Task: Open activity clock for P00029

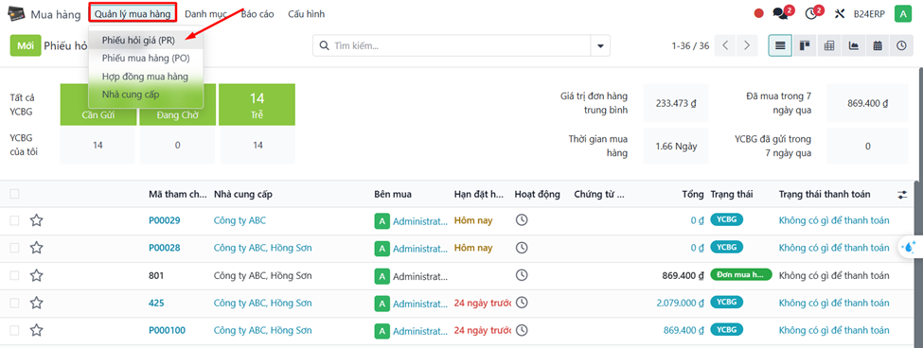Action: pos(521,220)
